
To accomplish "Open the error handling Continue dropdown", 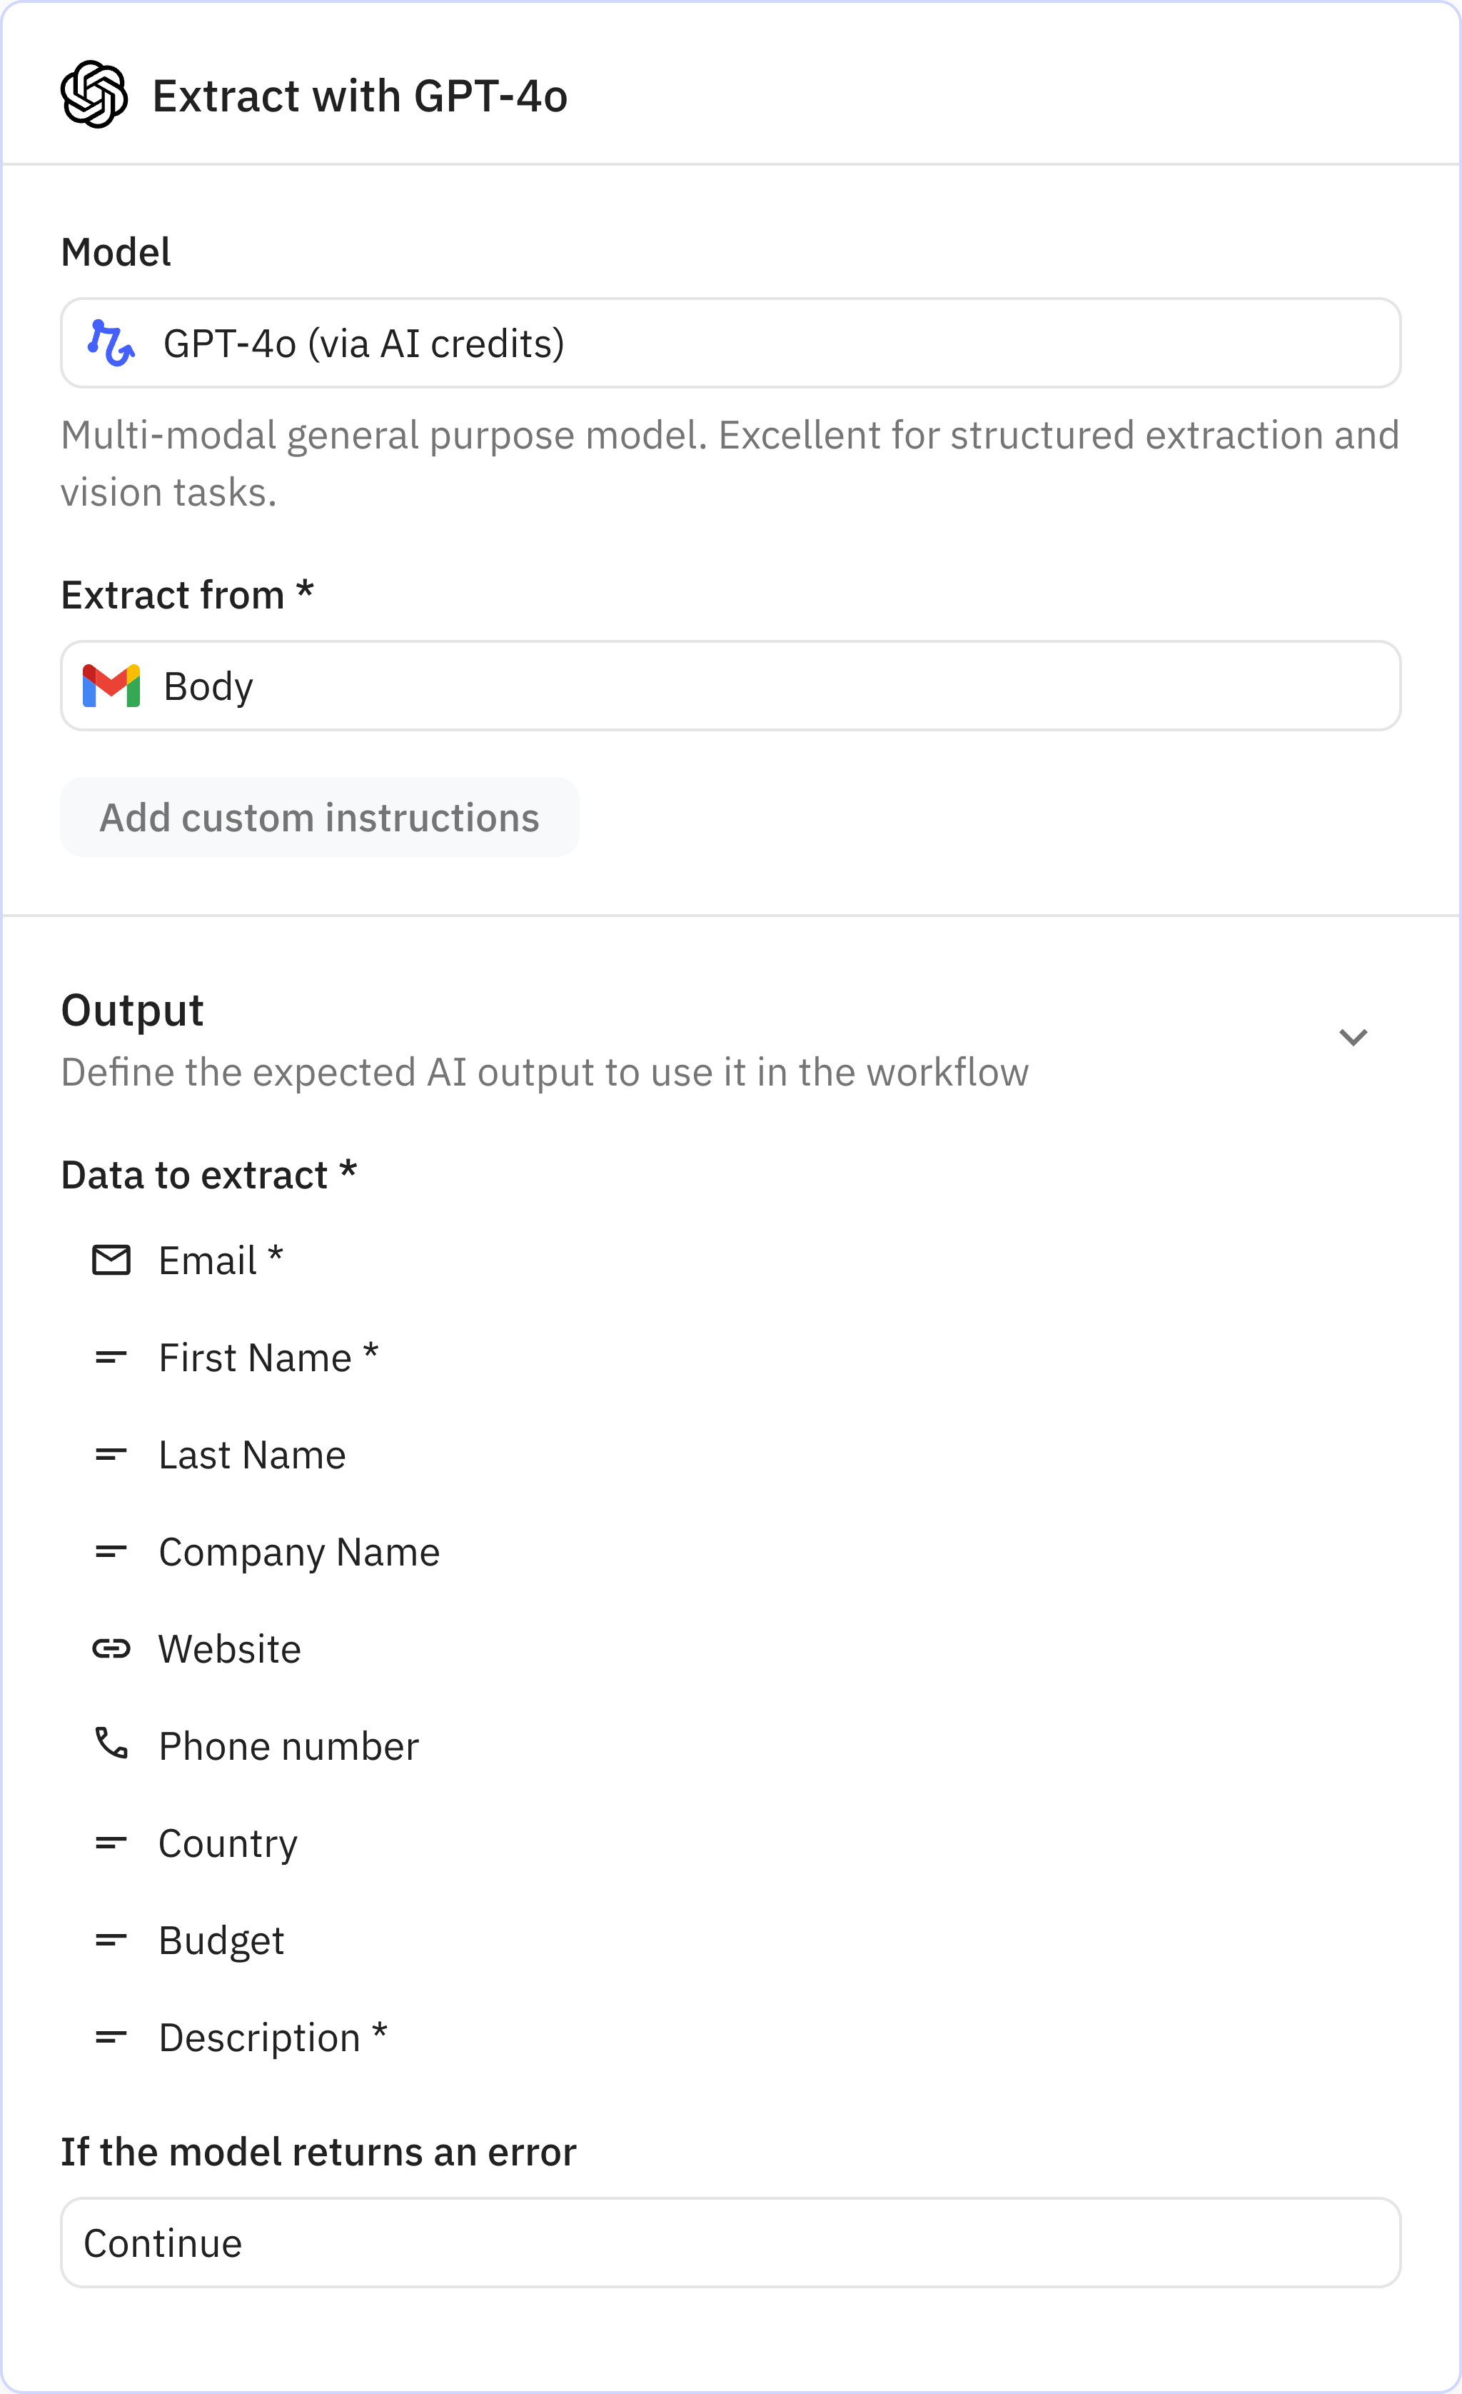I will [x=730, y=2243].
